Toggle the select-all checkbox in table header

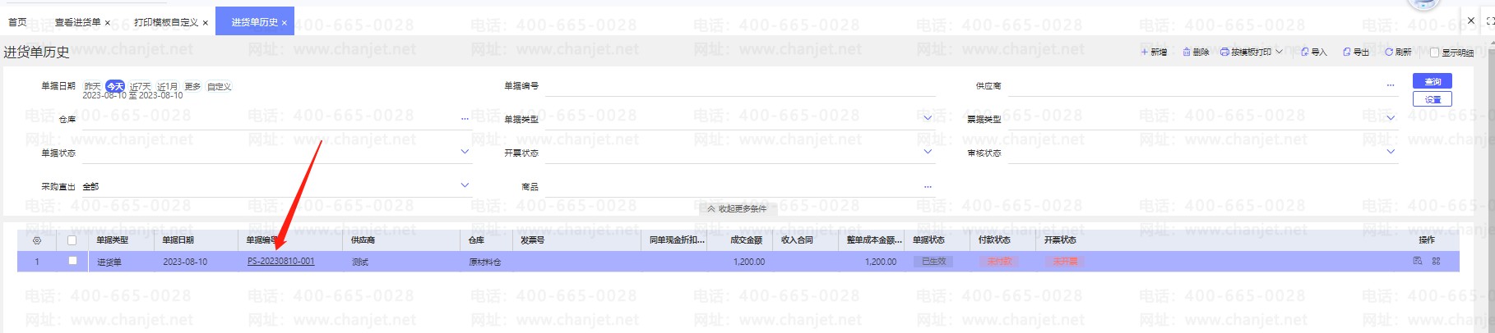click(x=72, y=240)
